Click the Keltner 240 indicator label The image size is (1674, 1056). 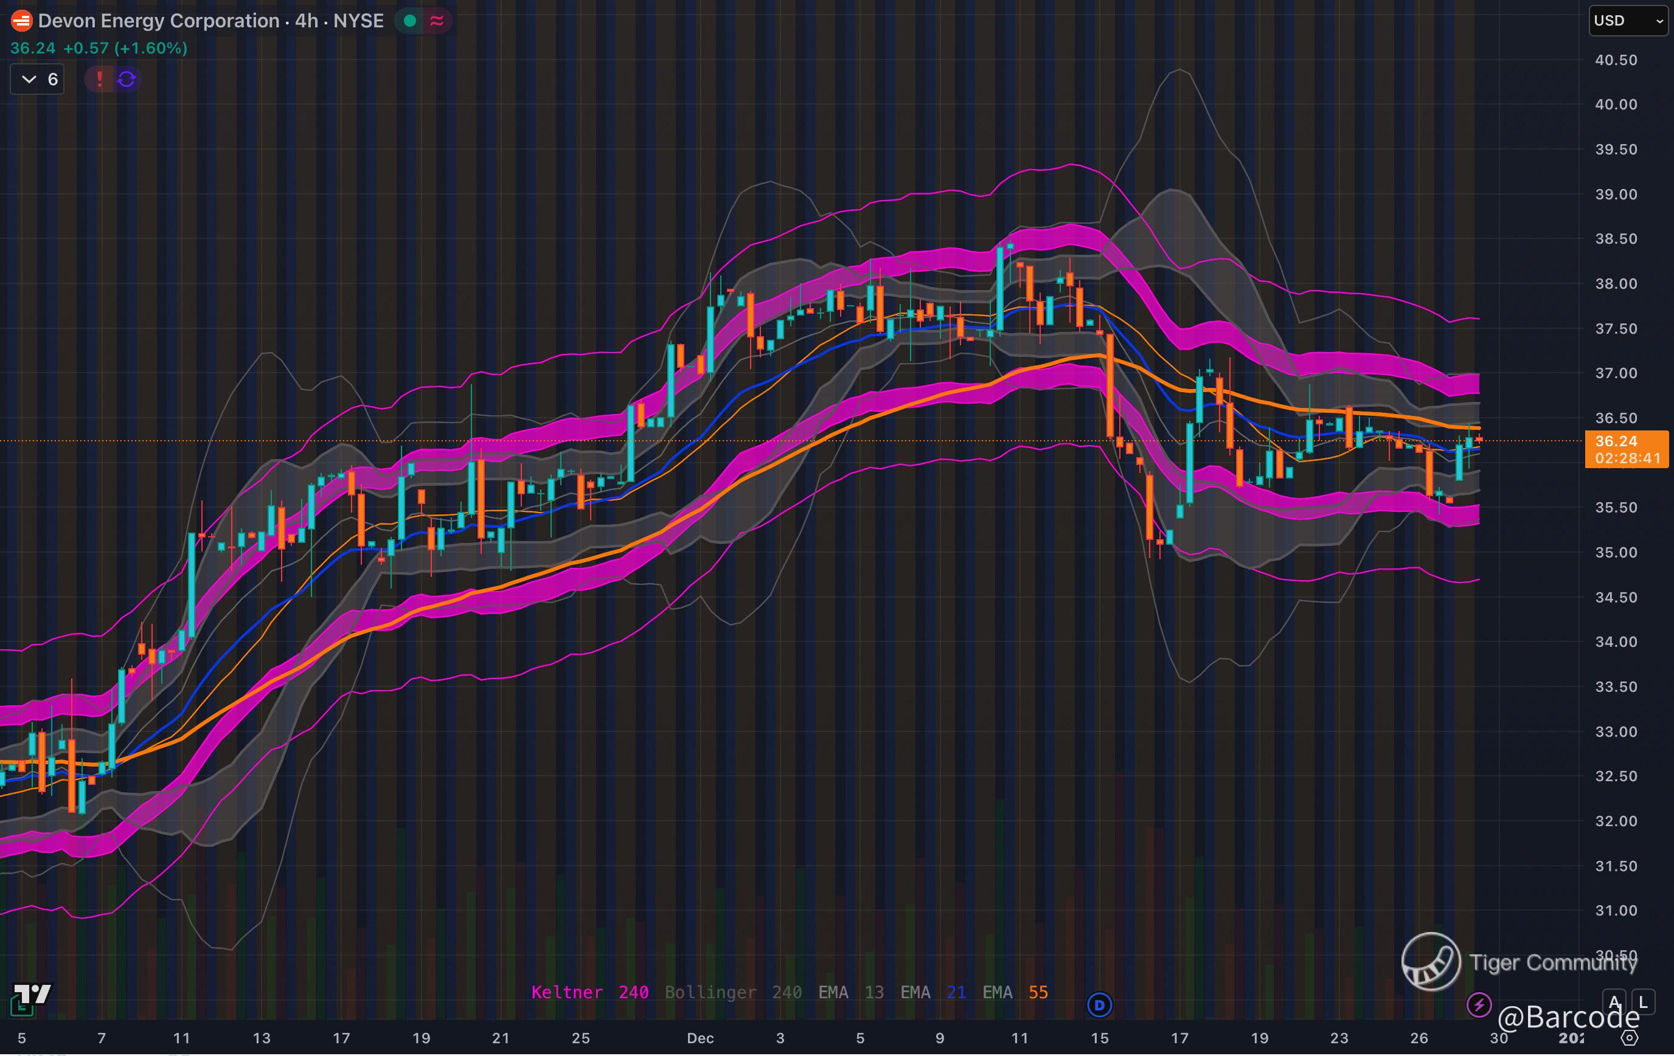click(x=589, y=992)
